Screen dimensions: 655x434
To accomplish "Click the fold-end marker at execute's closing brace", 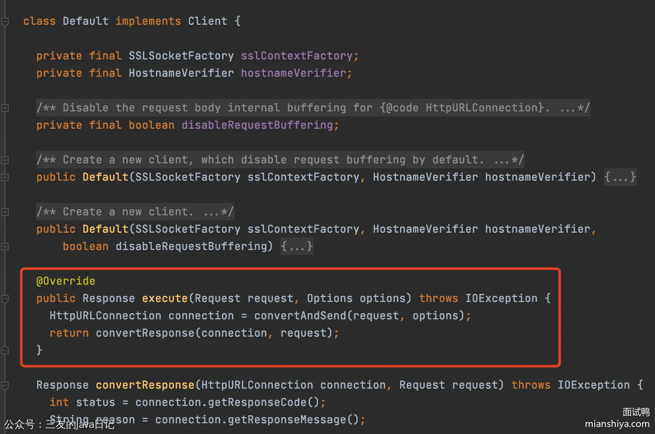I will tap(5, 350).
